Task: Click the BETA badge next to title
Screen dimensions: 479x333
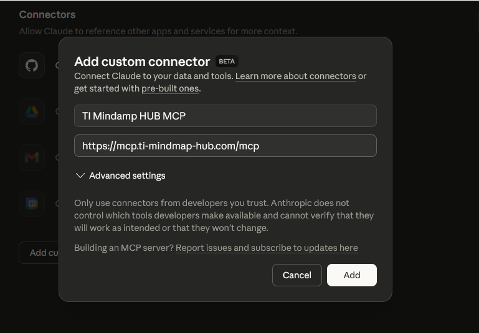Action: [227, 62]
